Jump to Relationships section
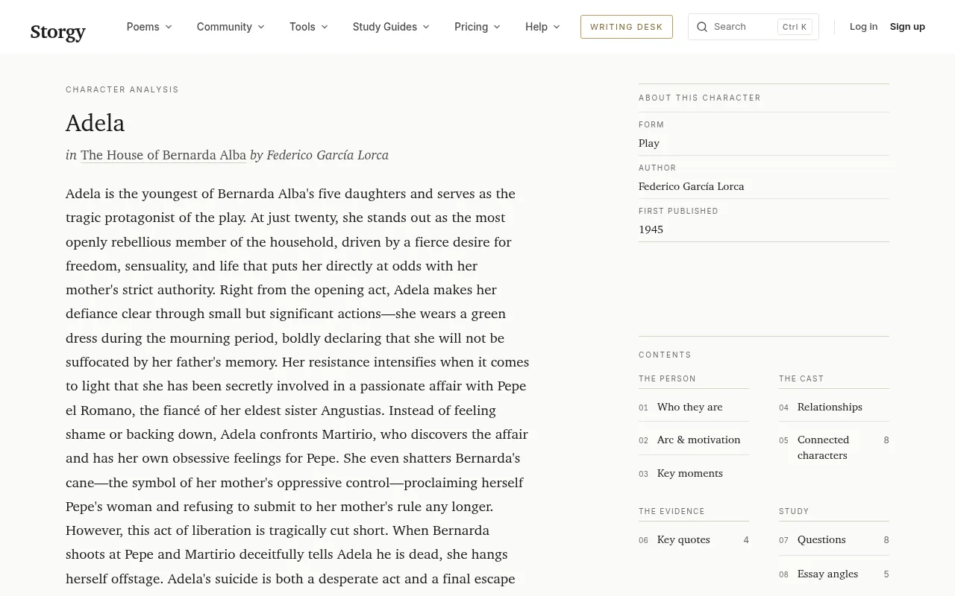Viewport: 955px width, 596px height. tap(834, 407)
